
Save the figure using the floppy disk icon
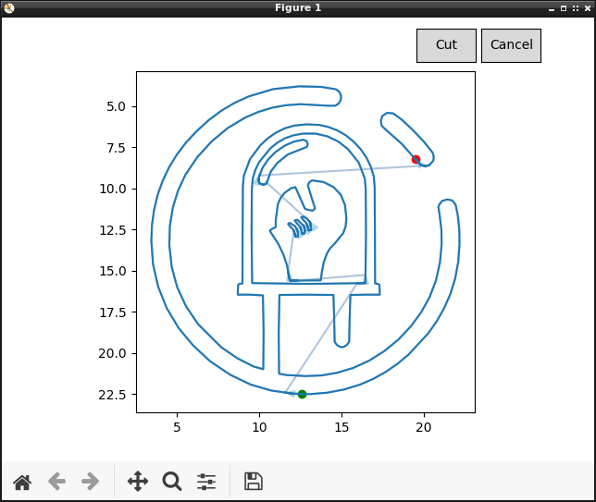click(254, 481)
